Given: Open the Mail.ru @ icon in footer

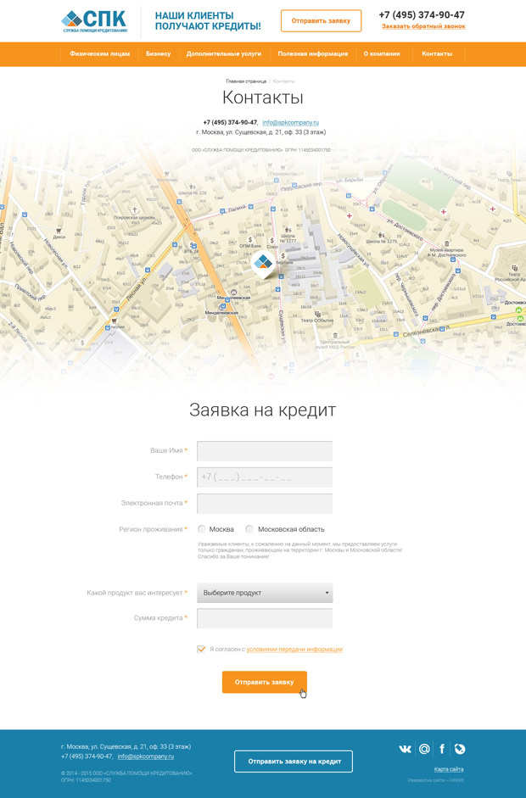Looking at the screenshot, I should (424, 749).
